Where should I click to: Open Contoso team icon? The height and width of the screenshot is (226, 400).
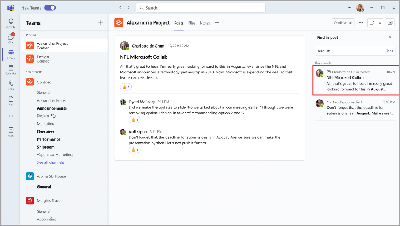30,82
